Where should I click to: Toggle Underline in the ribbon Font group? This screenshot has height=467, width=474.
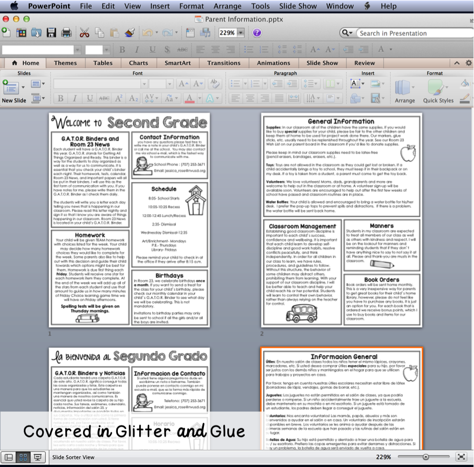pos(90,98)
